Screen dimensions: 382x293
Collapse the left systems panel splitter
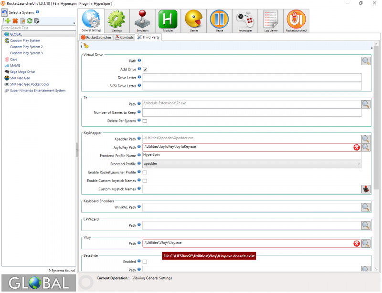pos(77,150)
